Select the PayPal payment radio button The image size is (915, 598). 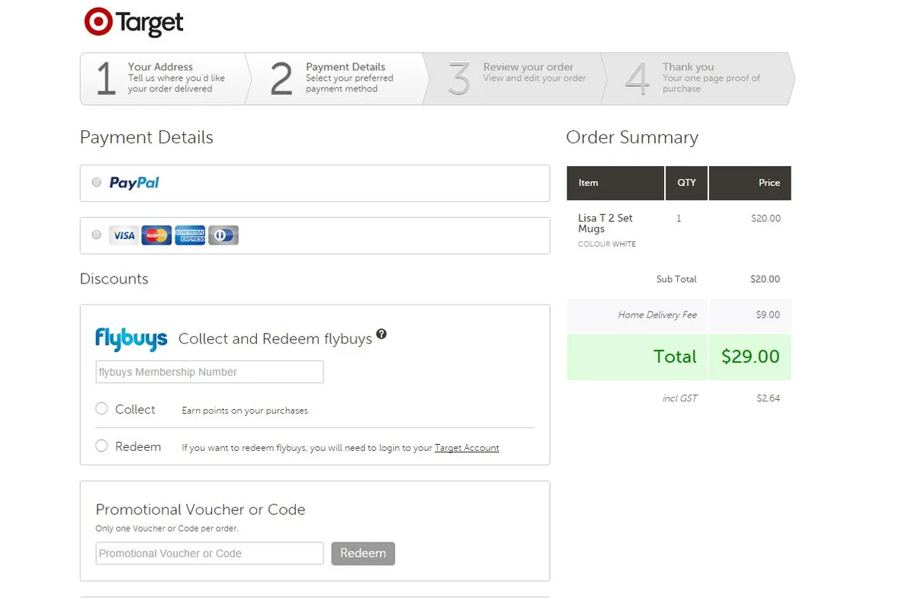[96, 183]
